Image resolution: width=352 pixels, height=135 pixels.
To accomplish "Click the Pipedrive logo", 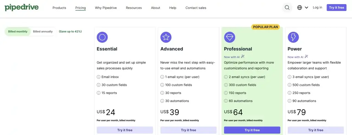I will (22, 8).
